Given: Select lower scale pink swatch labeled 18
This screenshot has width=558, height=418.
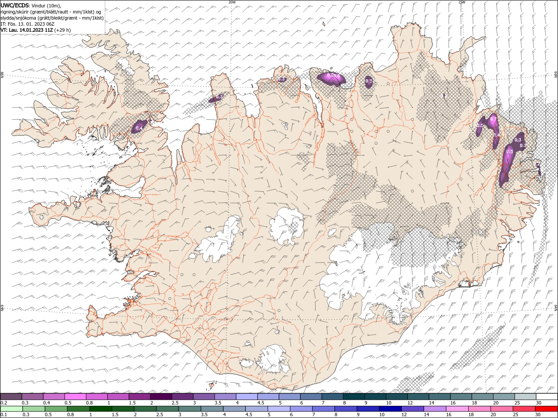Looking at the screenshot, I should coord(479,409).
